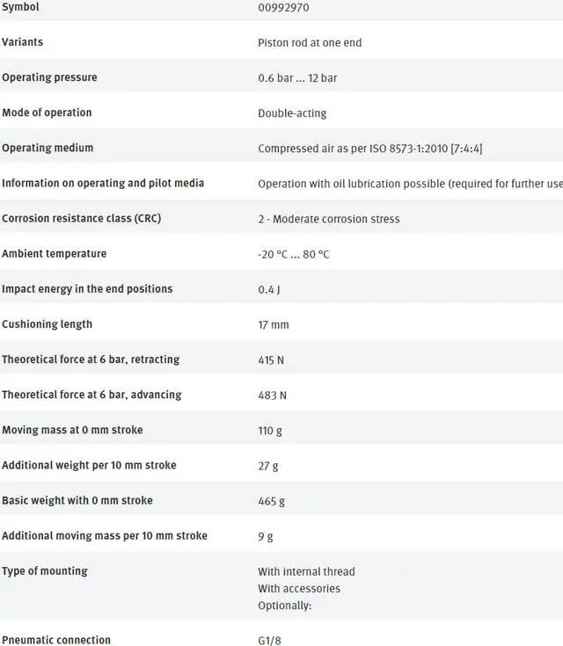Click the oil lubrication information text
Screen dimensions: 563x646
[x=410, y=184]
